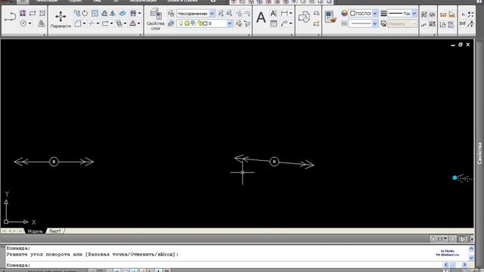484x272 pixels.
Task: Expand the circle tool flyout arrow
Action: (x=30, y=23)
